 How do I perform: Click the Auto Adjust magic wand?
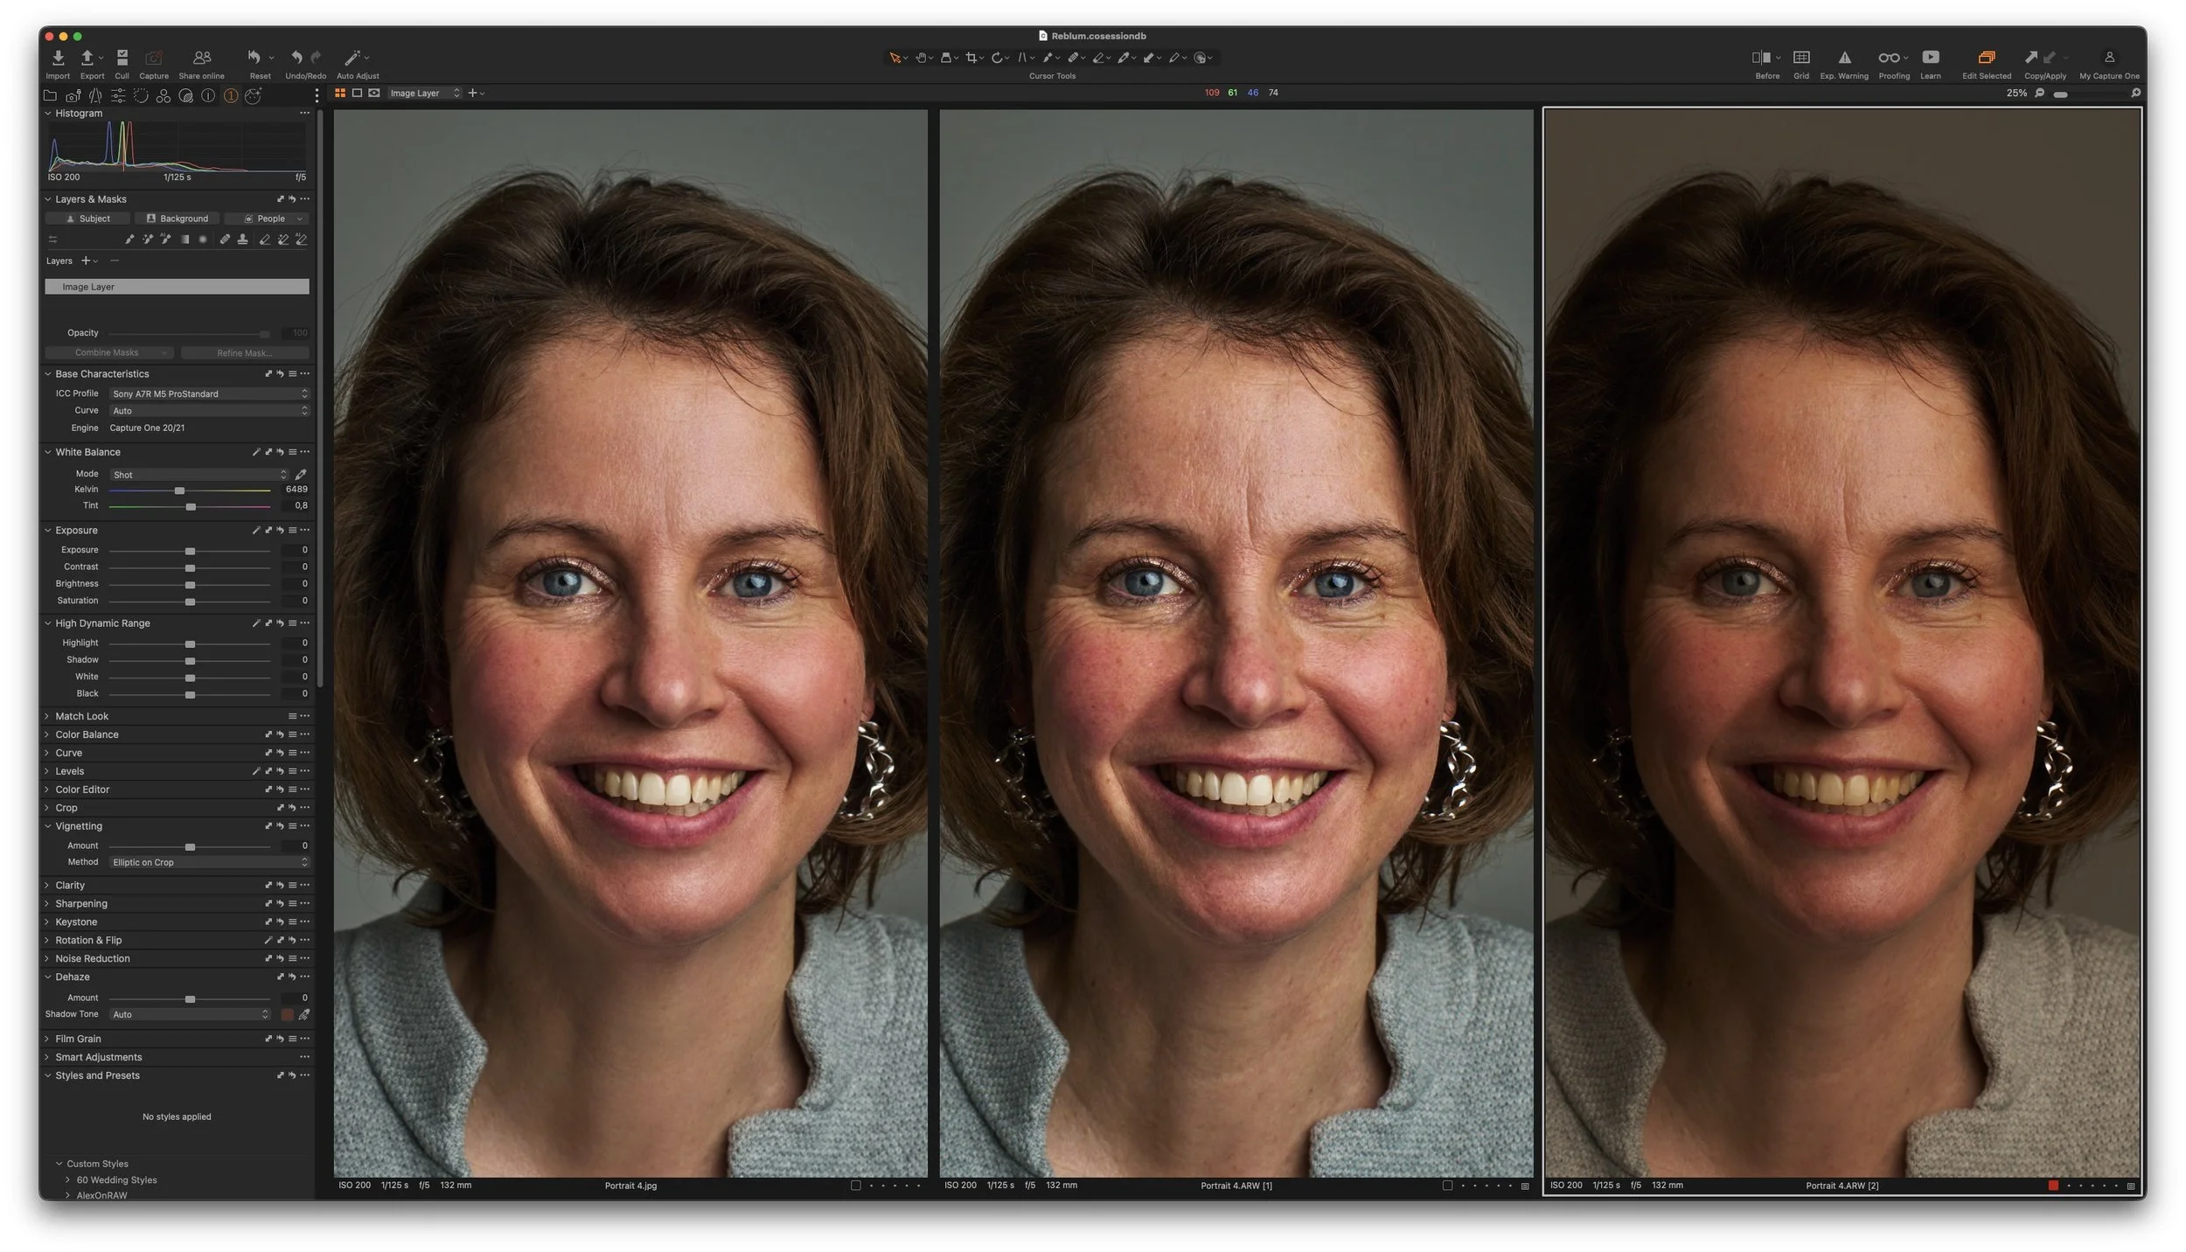pos(352,58)
